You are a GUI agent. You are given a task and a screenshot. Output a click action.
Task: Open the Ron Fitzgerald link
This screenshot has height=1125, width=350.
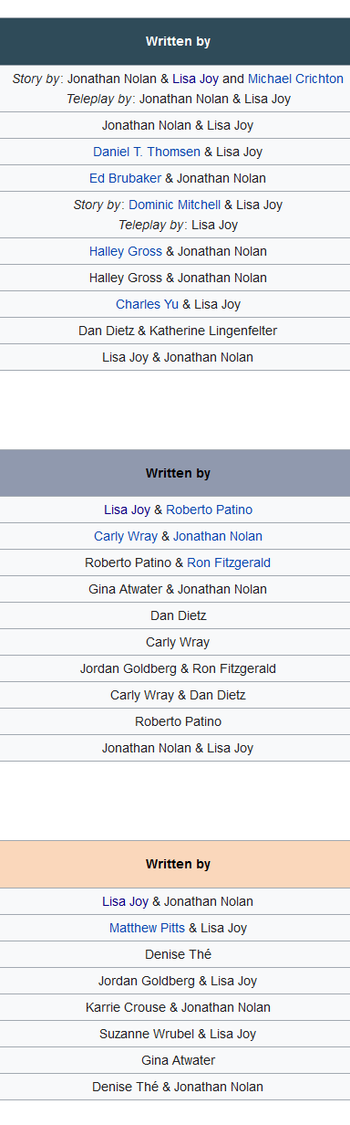click(x=229, y=562)
